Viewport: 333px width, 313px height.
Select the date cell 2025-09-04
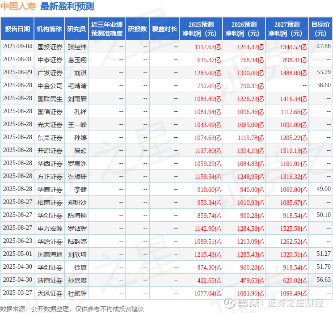tap(17, 47)
